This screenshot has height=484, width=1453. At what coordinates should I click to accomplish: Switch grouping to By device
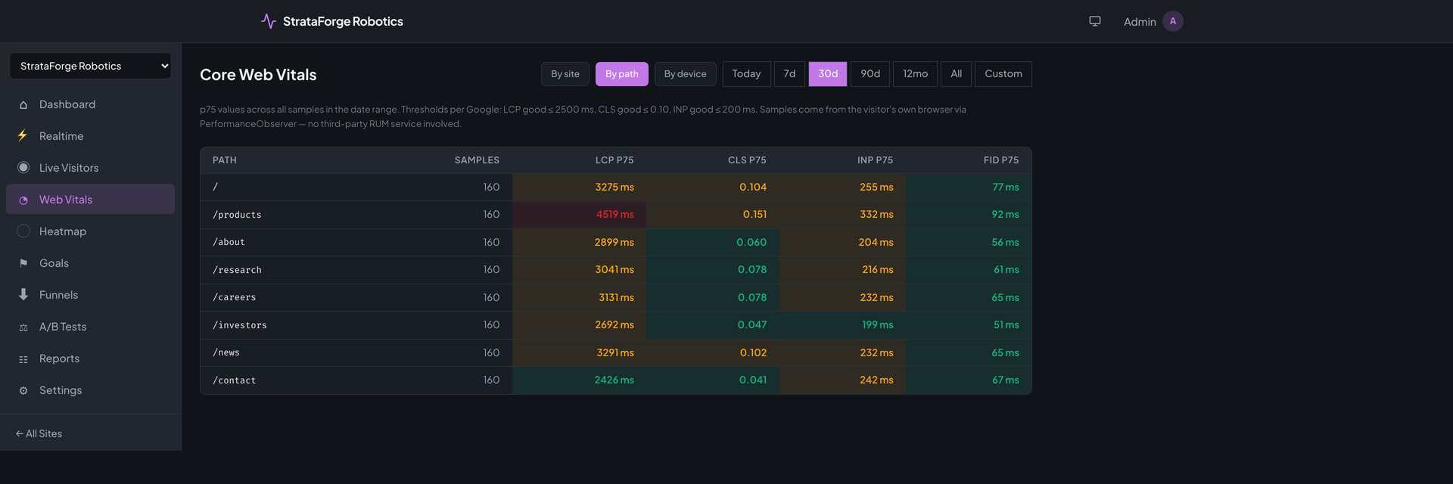[685, 74]
